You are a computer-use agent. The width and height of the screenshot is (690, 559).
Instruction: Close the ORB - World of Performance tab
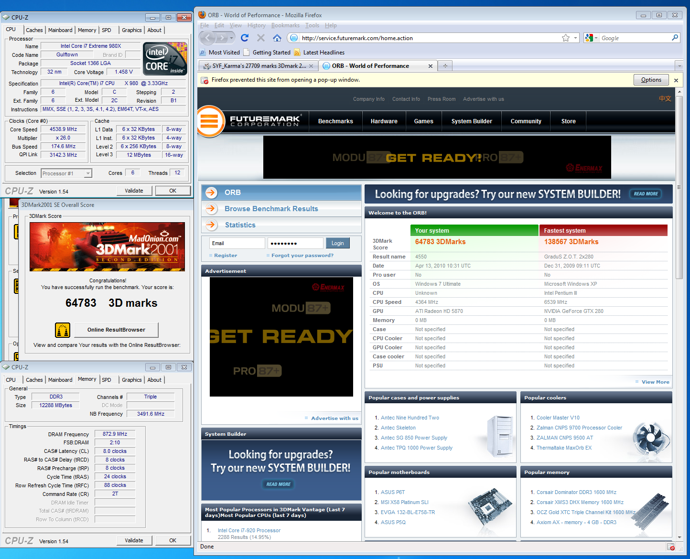click(x=430, y=66)
